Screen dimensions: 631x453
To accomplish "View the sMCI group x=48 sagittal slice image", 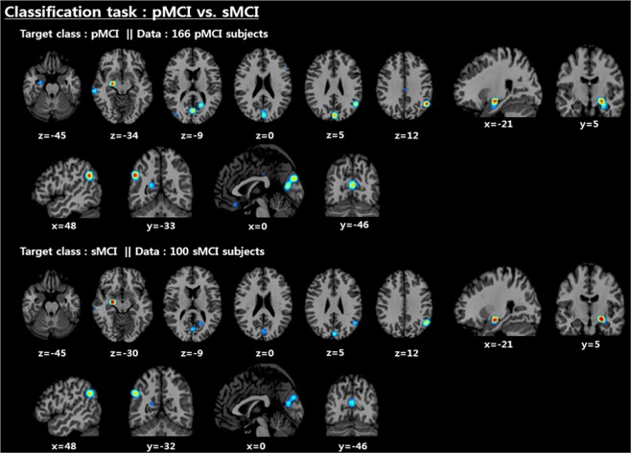I will click(66, 405).
